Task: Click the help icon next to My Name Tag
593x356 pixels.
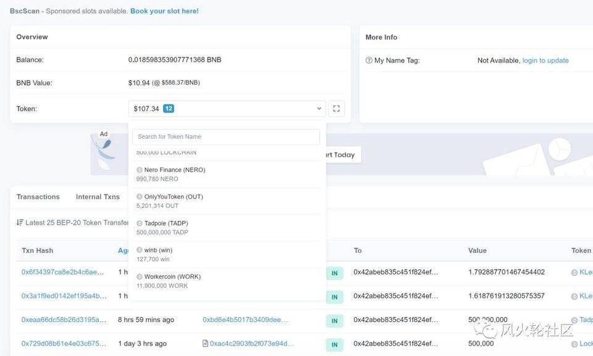Action: pos(369,60)
